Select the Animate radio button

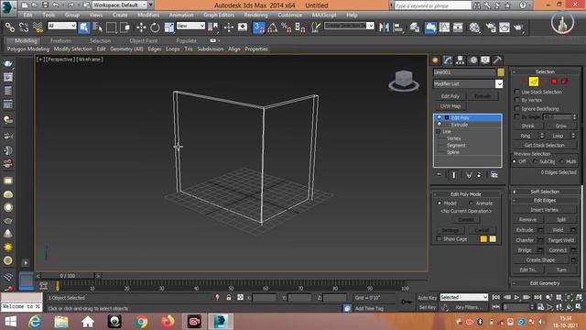472,203
